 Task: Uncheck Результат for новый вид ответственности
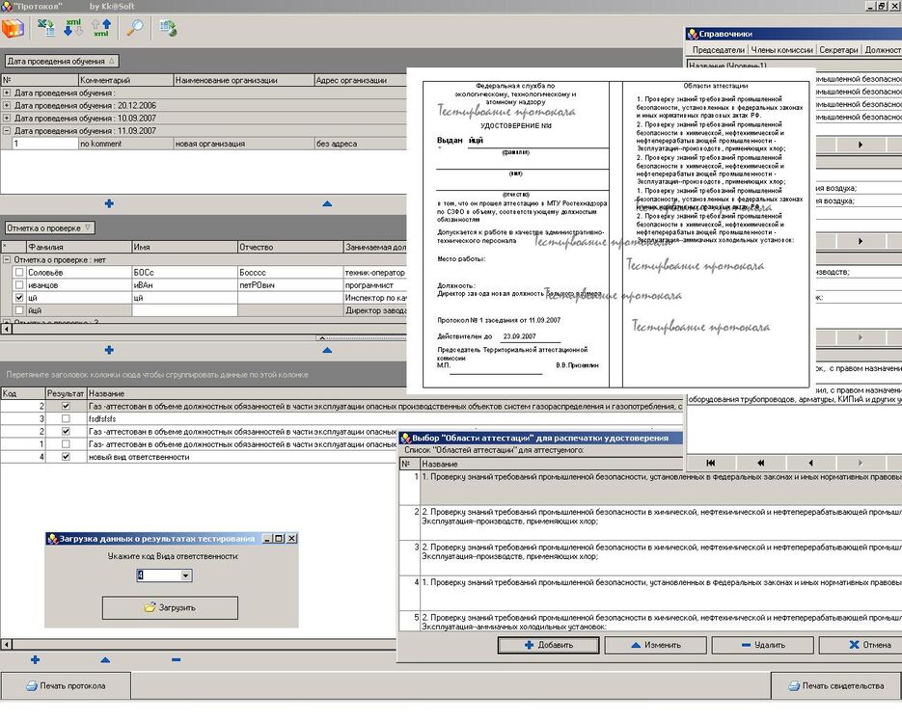66,457
